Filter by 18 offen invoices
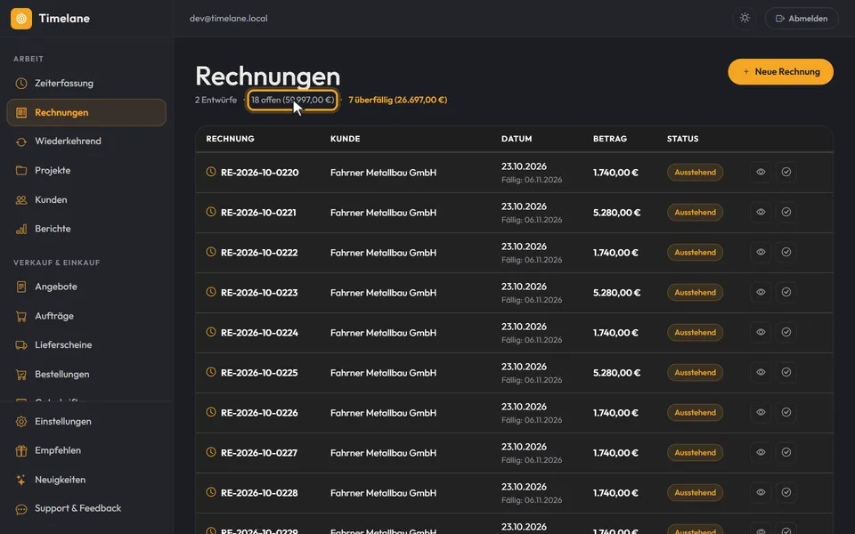 pos(292,101)
